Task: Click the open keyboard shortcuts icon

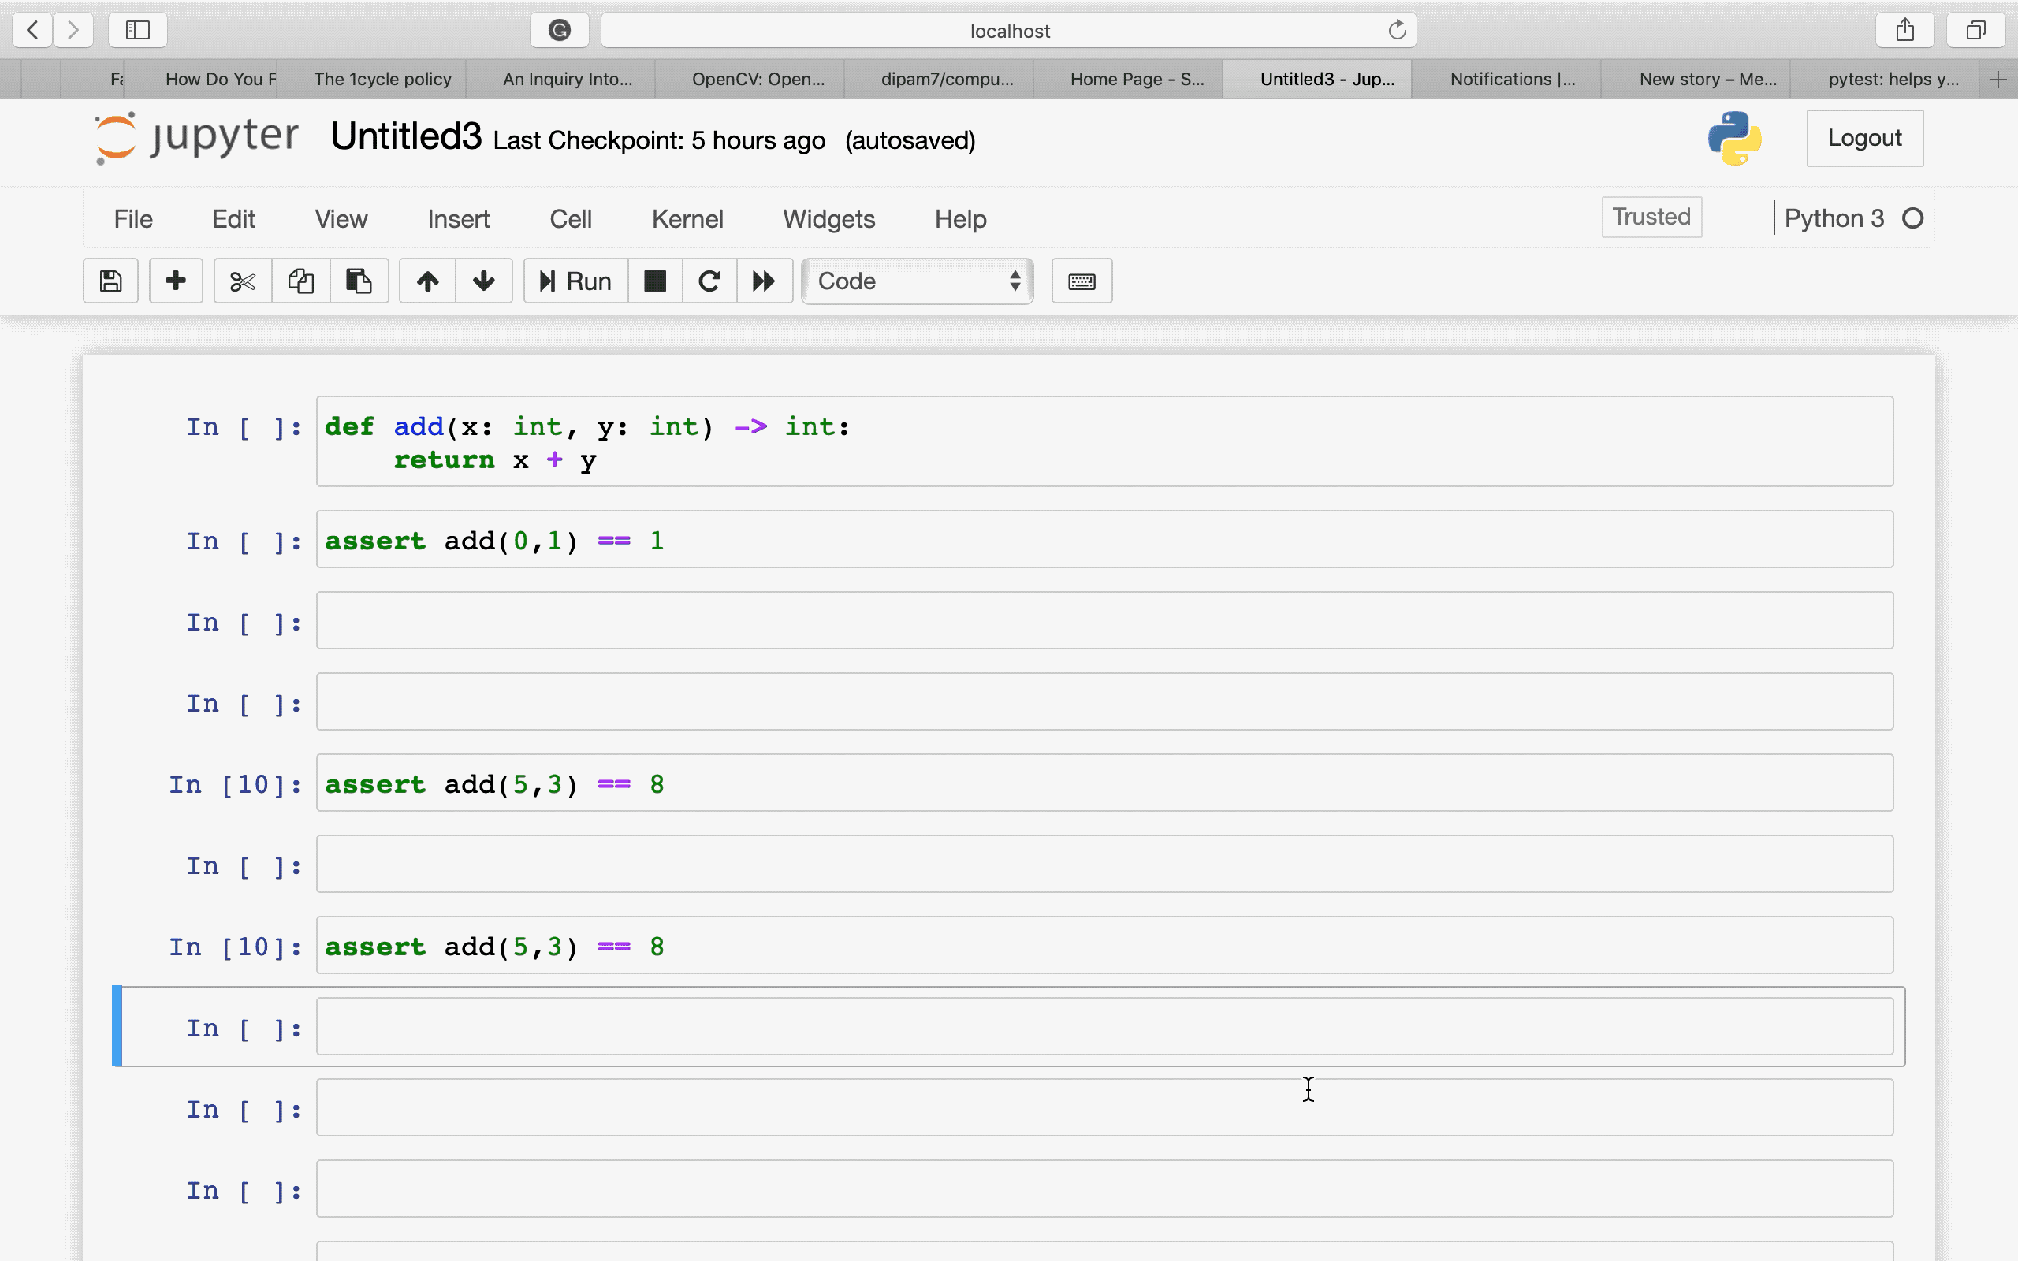Action: [1081, 281]
